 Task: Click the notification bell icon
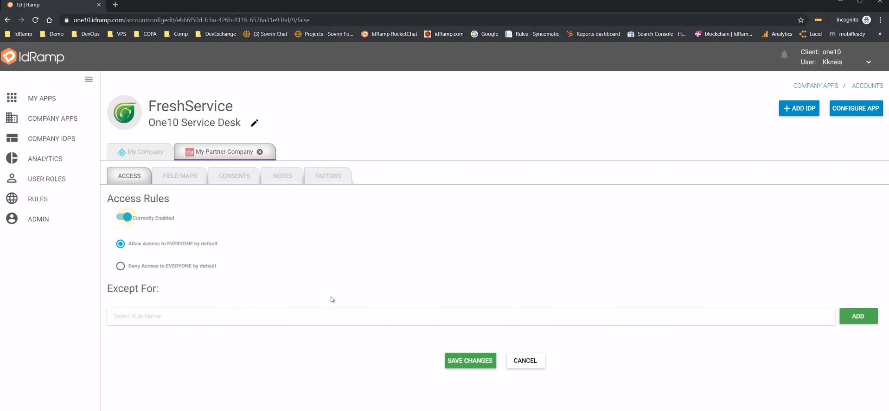click(784, 55)
